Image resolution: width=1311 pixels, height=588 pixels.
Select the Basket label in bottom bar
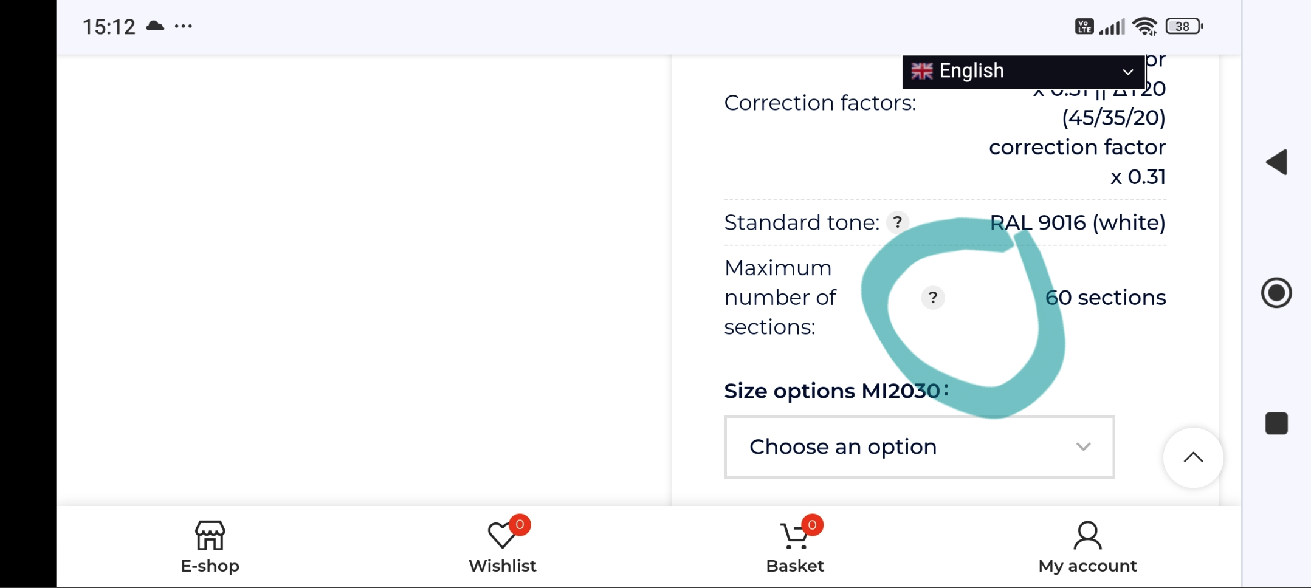coord(794,566)
